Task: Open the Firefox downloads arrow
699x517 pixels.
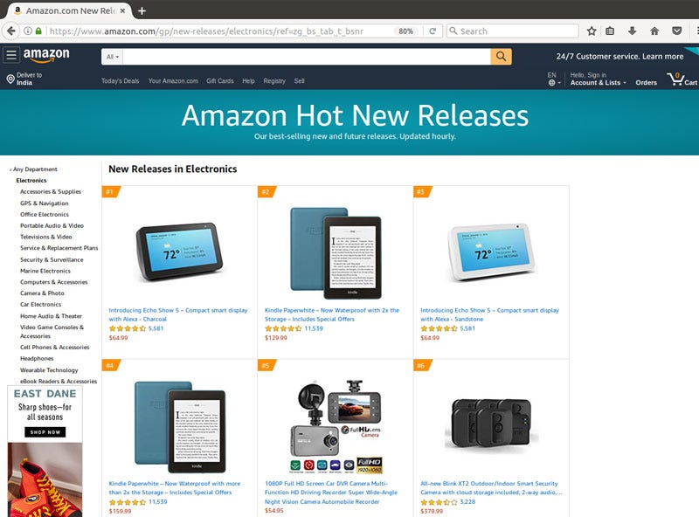Action: pyautogui.click(x=632, y=31)
